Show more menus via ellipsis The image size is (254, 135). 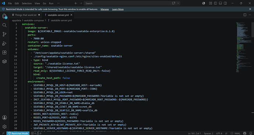[x=58, y=3]
